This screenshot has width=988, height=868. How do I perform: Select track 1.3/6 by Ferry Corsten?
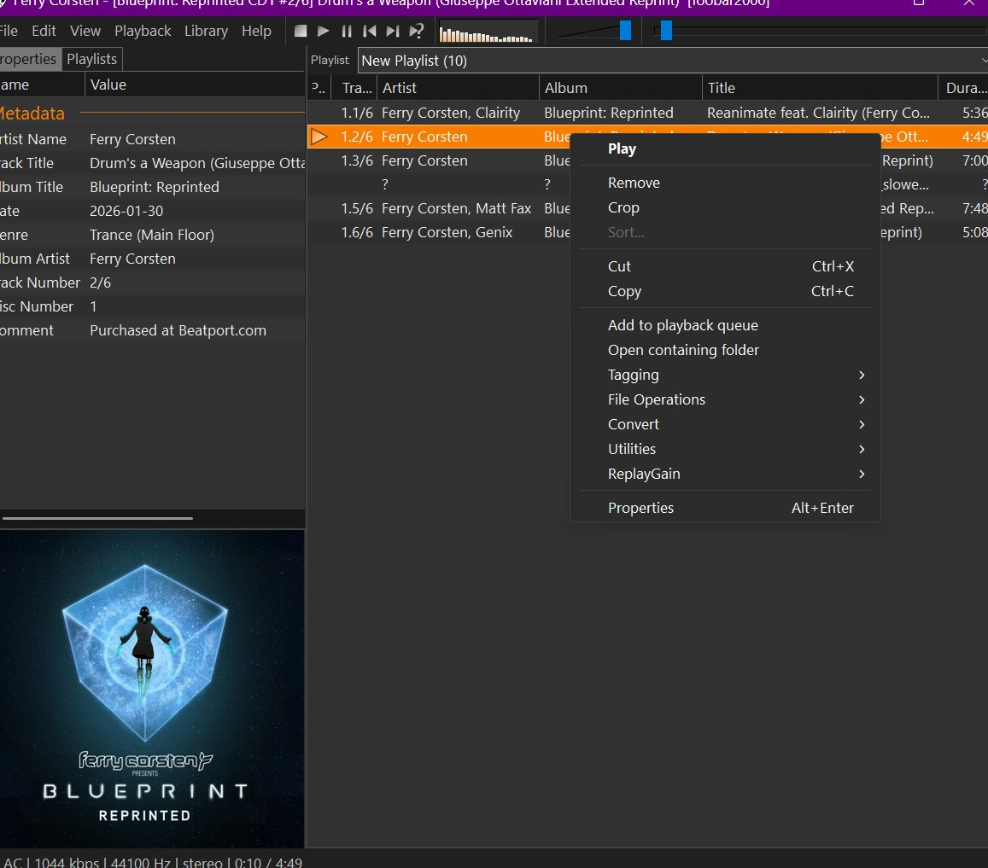tap(439, 160)
